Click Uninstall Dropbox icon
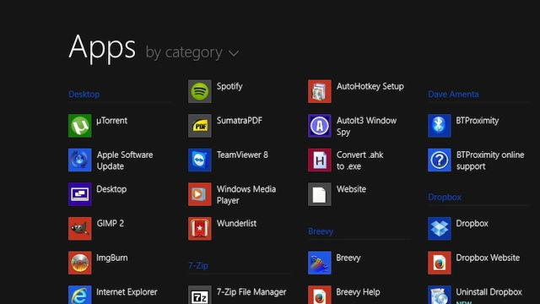 pos(440,295)
